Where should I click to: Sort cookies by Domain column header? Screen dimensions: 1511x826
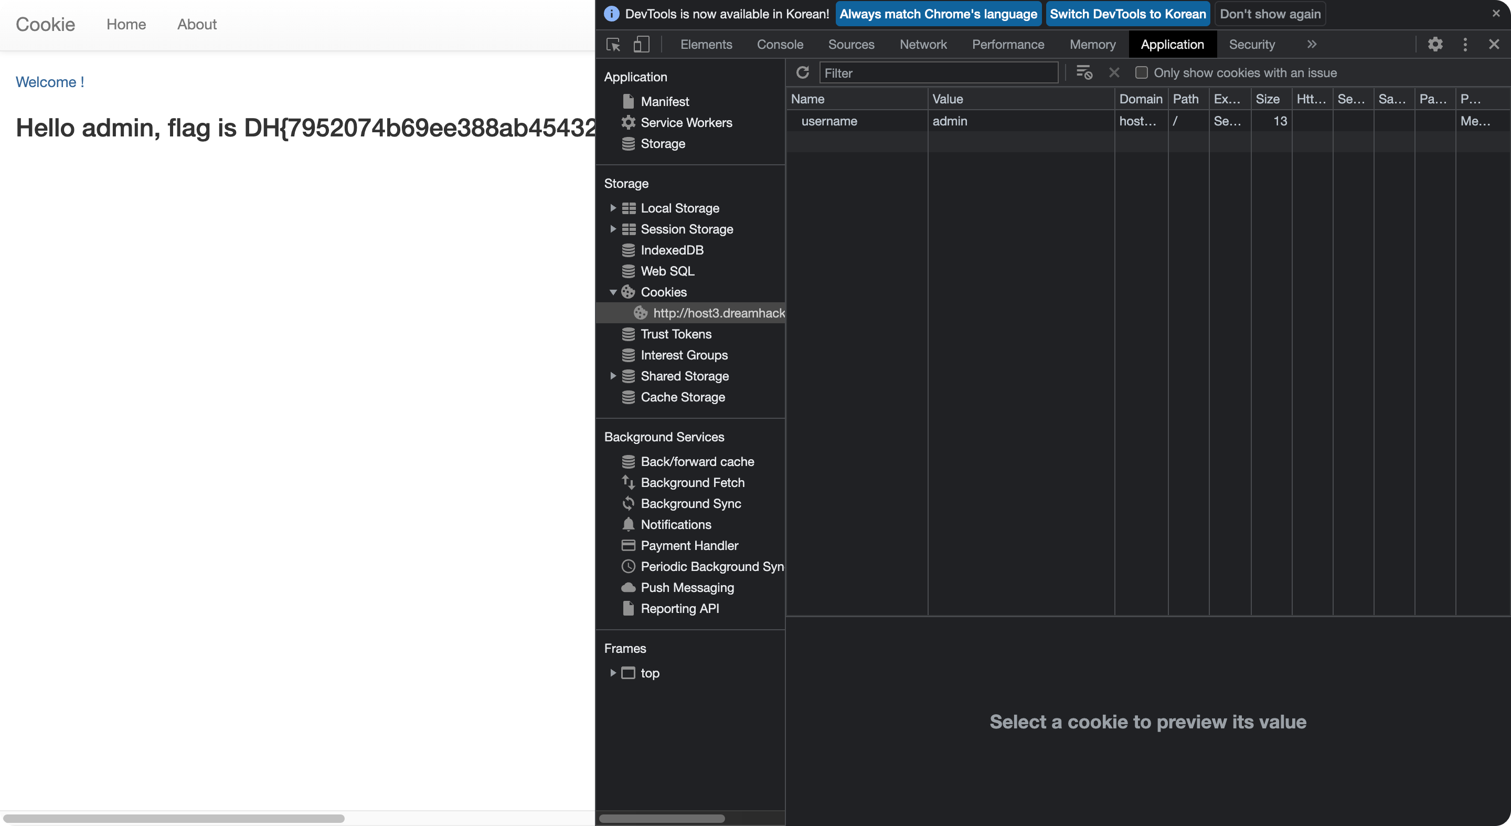point(1141,99)
